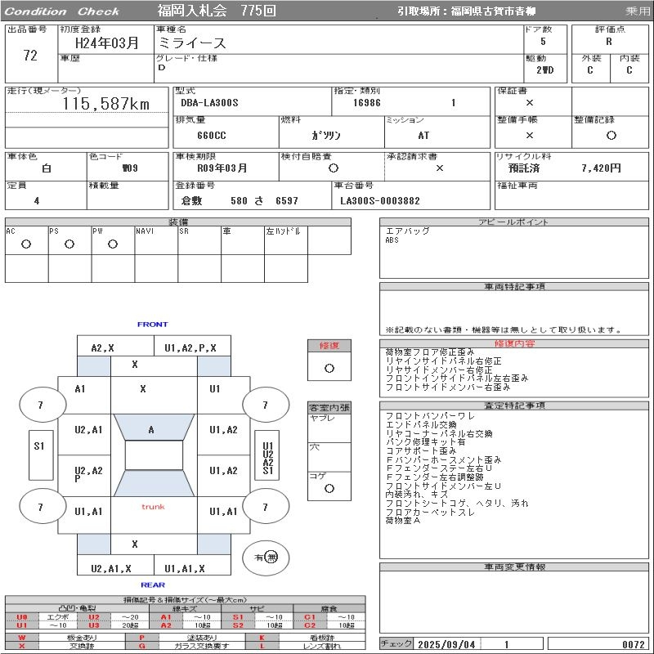
Task: Select the color code W09
Action: point(130,168)
